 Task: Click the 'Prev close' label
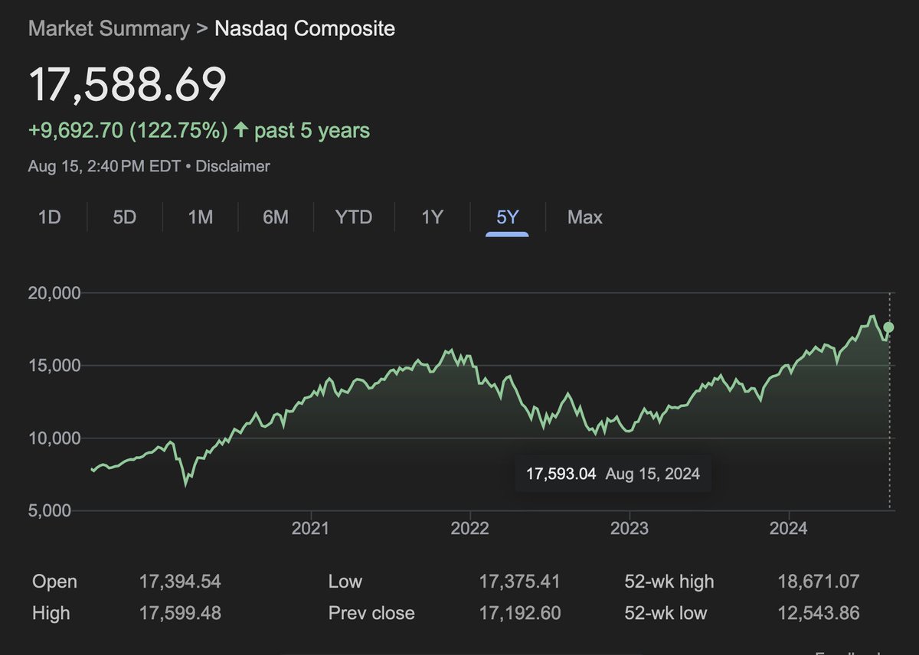pos(371,613)
